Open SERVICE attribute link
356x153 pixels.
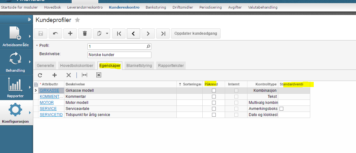(48, 109)
